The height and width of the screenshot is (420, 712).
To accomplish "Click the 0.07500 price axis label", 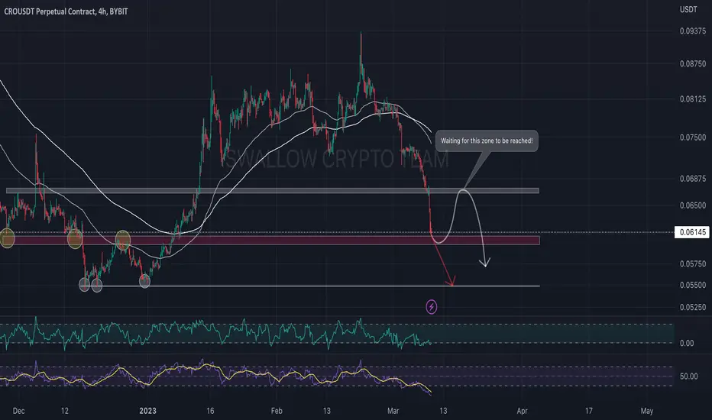I will pyautogui.click(x=692, y=137).
